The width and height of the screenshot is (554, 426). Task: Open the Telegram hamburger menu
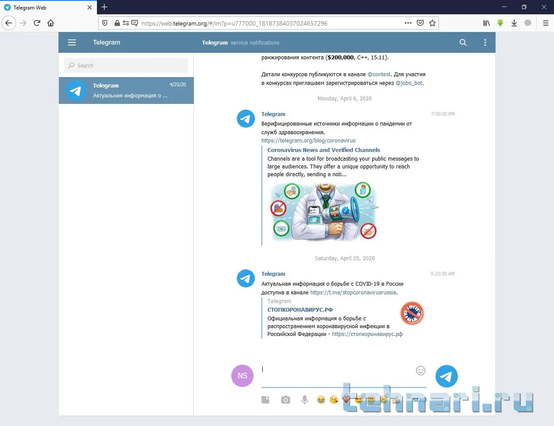(72, 42)
